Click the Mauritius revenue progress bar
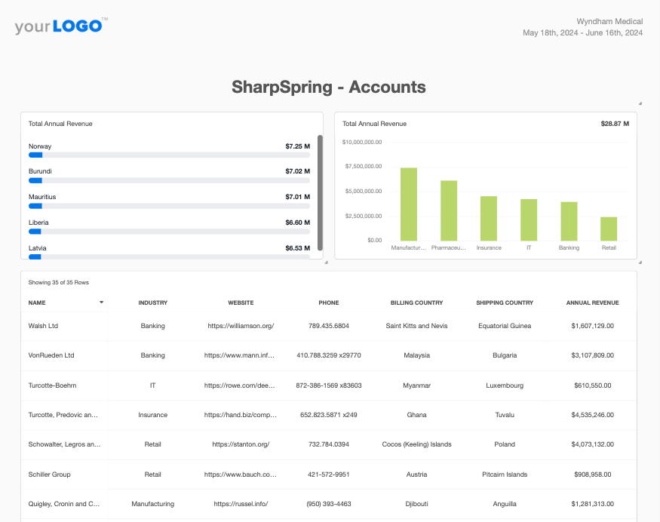The image size is (660, 522). [169, 205]
